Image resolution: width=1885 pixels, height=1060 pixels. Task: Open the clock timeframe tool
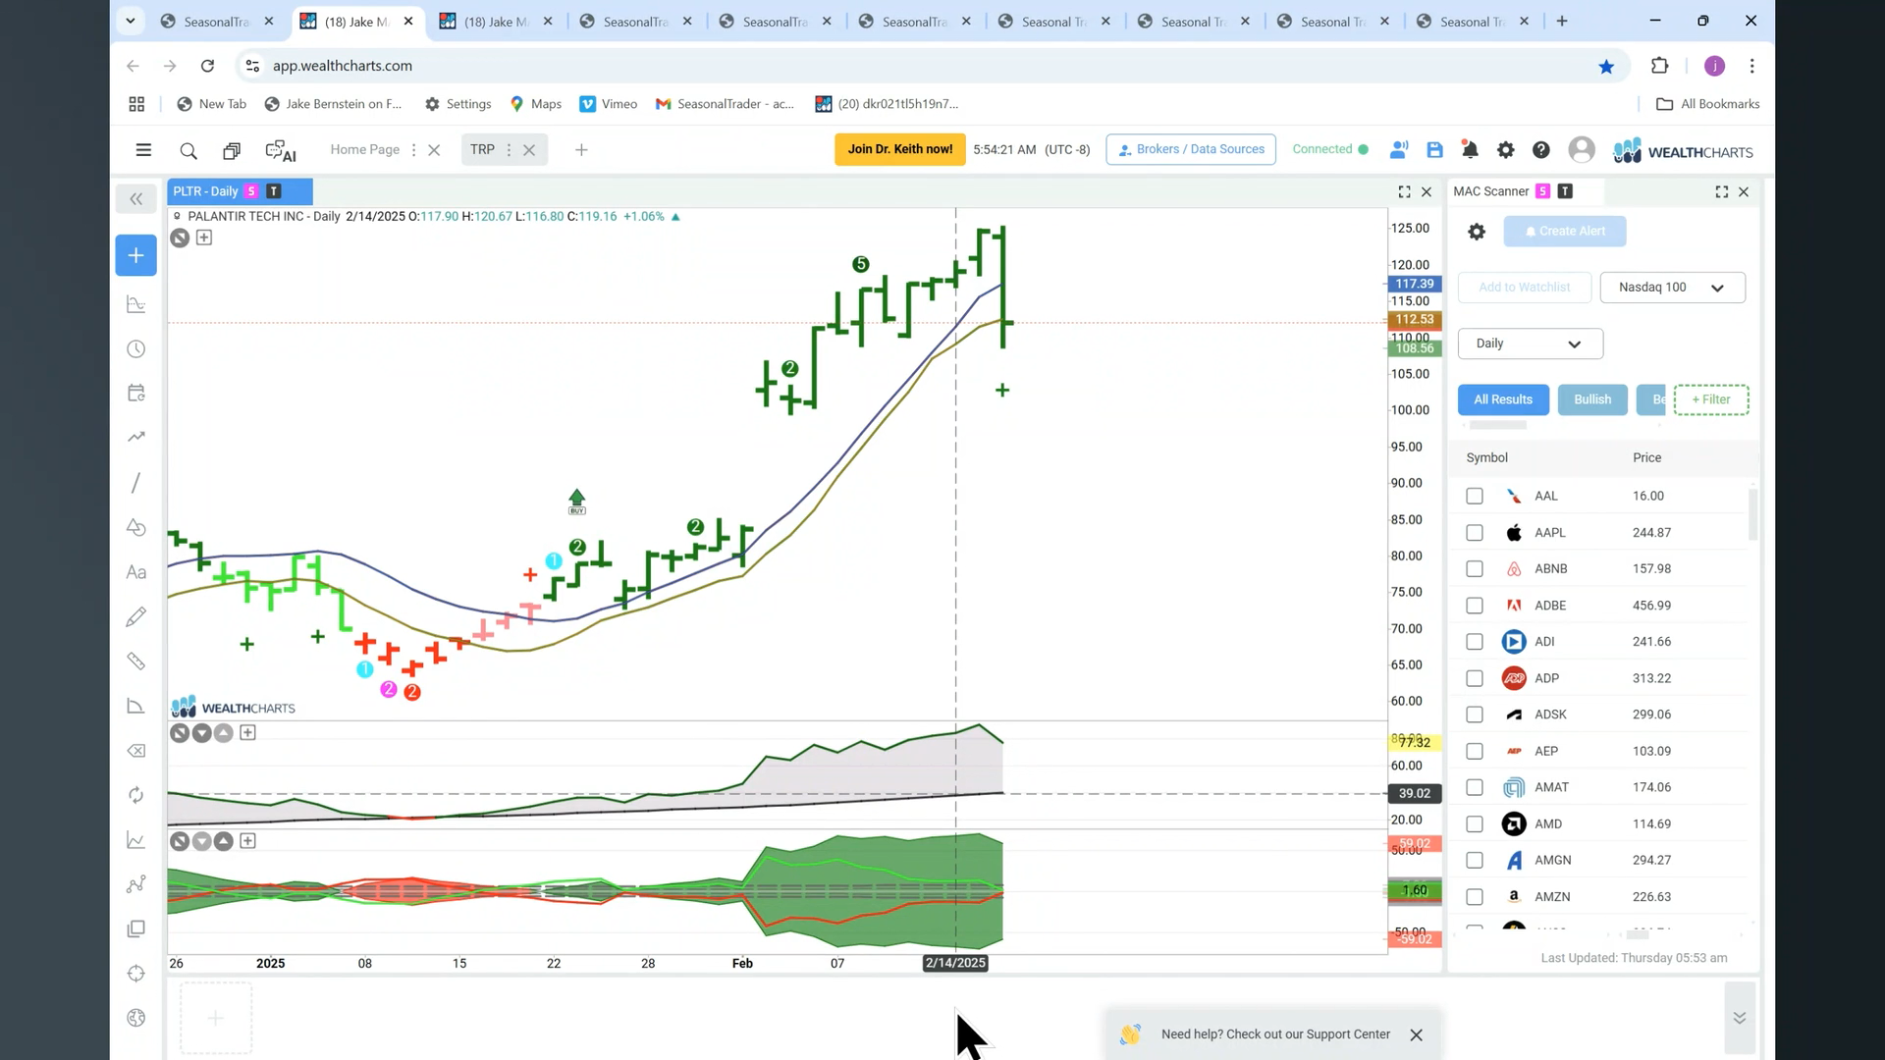[136, 349]
